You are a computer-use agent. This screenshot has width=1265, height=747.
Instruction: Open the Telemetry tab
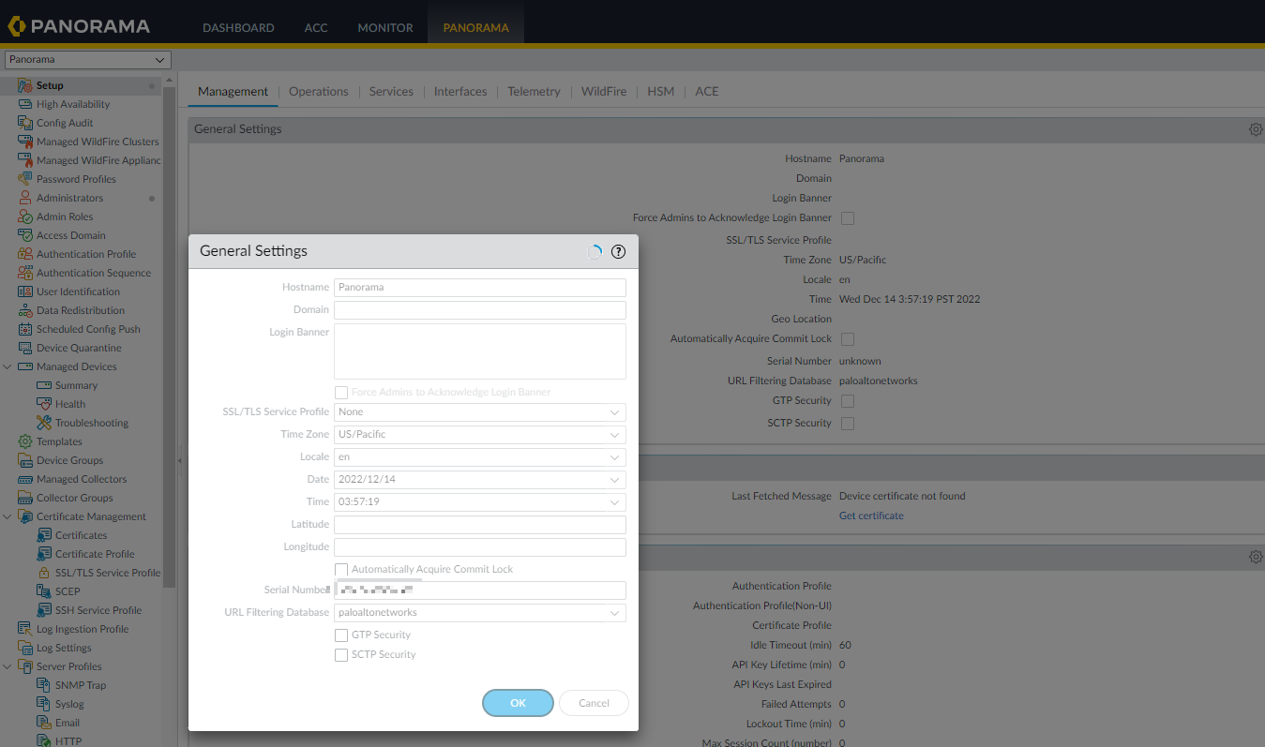pos(534,91)
